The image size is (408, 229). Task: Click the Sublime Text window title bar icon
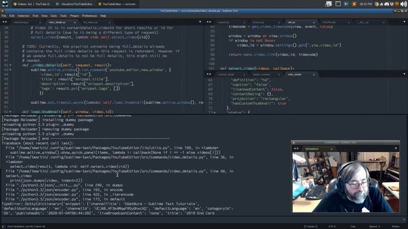tap(3, 11)
